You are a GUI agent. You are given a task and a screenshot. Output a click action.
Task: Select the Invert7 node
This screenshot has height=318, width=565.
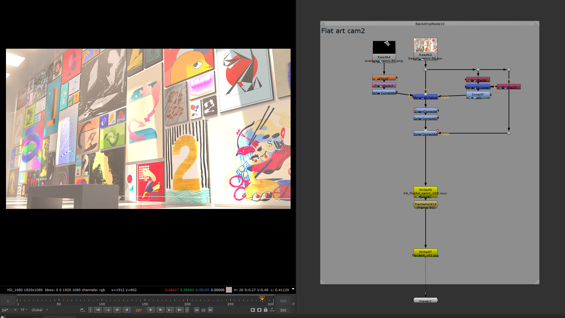click(478, 95)
